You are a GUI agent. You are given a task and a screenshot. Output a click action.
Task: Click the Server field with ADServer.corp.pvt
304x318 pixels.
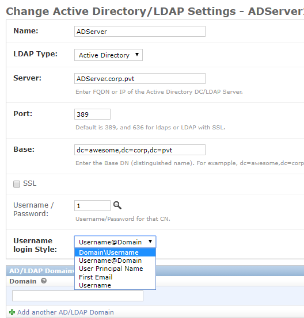pyautogui.click(x=140, y=78)
